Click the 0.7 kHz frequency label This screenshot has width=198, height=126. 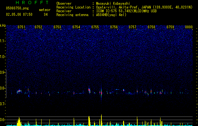tap(3, 104)
